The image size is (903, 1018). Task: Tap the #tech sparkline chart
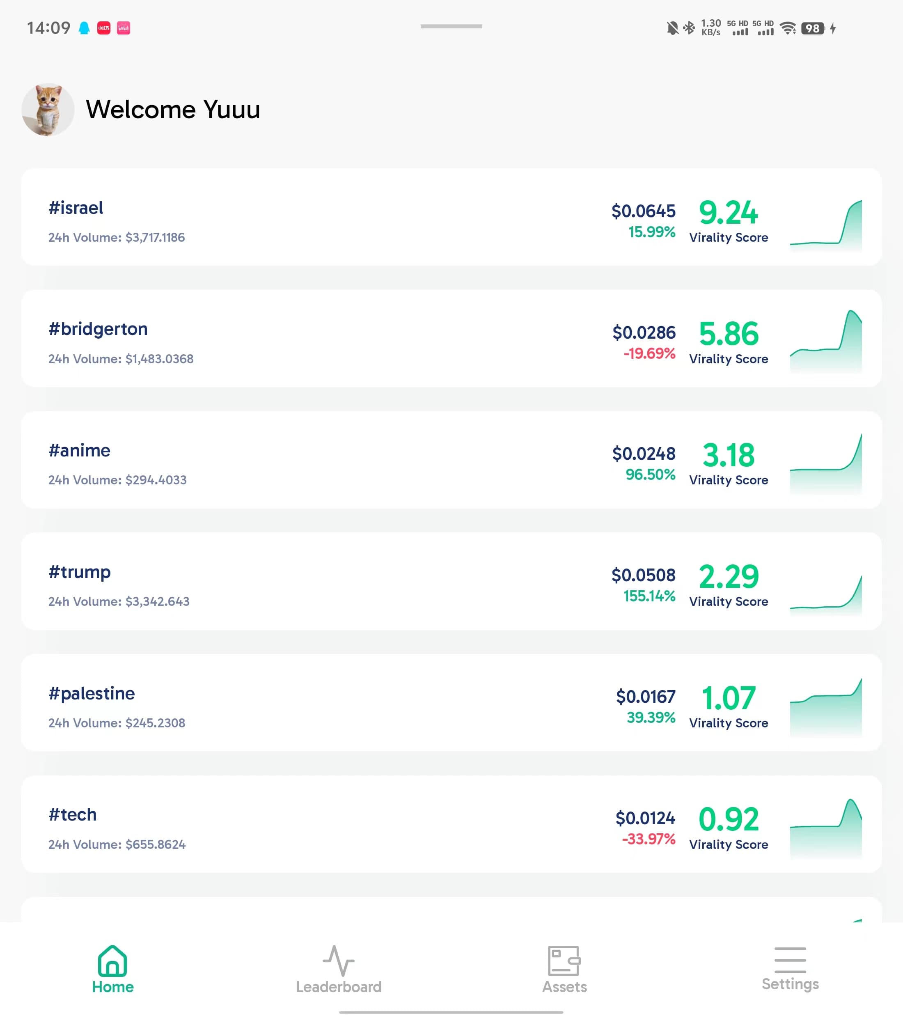[826, 829]
